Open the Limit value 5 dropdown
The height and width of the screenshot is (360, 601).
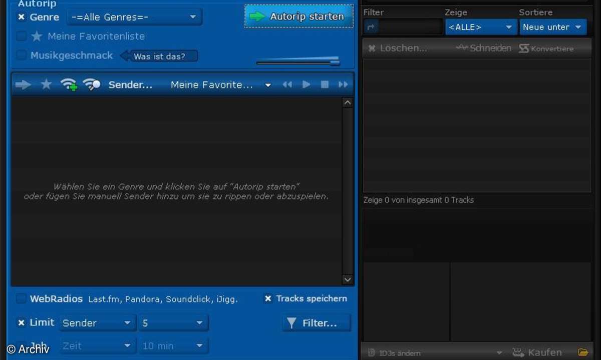(173, 323)
